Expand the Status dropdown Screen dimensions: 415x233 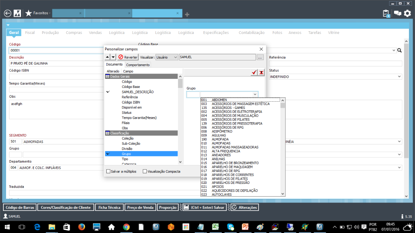(x=399, y=77)
